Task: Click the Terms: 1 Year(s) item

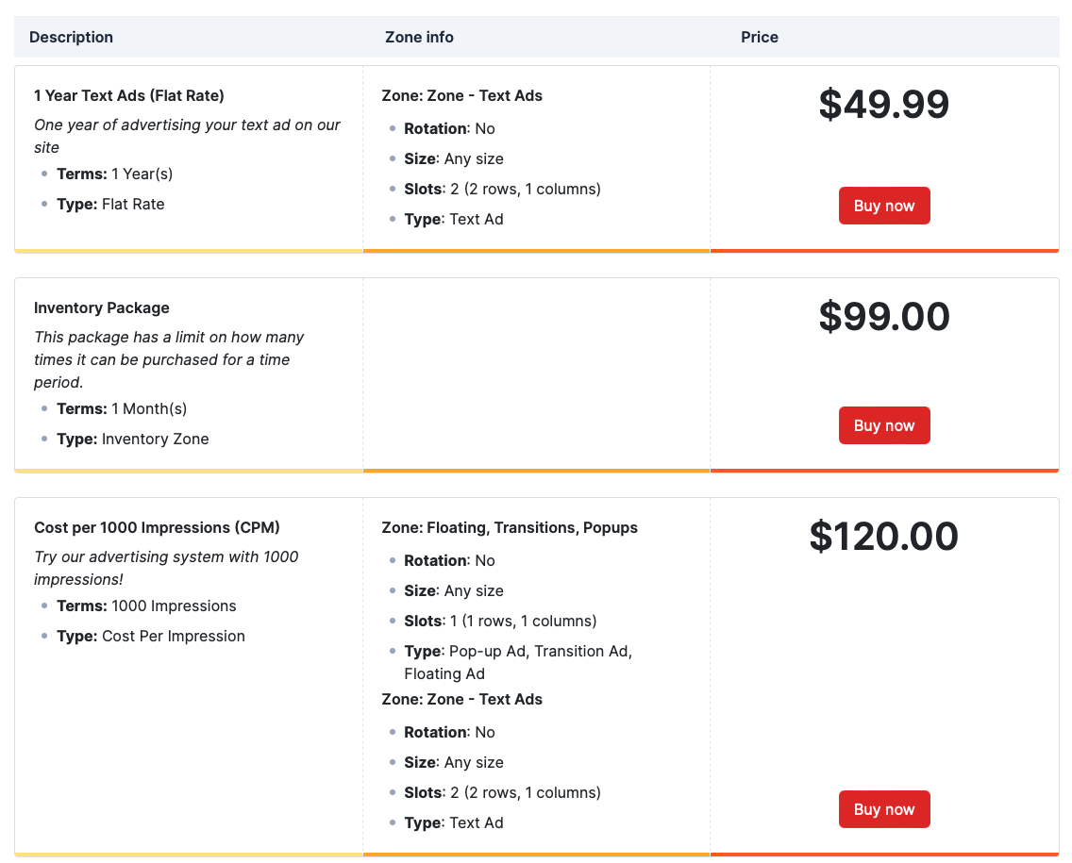Action: click(115, 174)
